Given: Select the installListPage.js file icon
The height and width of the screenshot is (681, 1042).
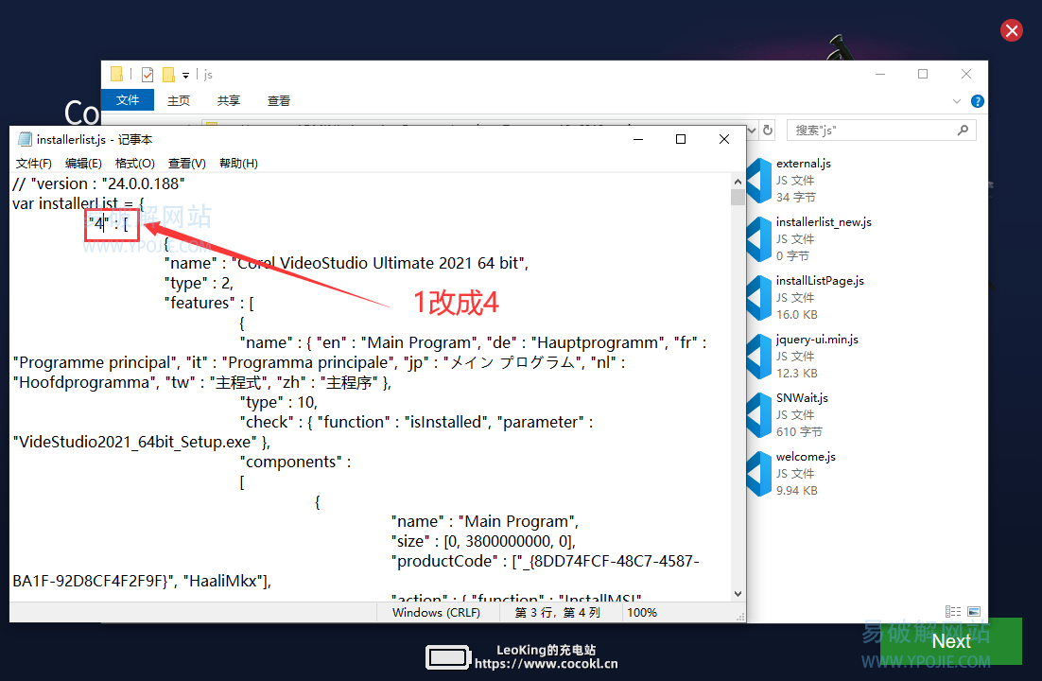Looking at the screenshot, I should (759, 297).
